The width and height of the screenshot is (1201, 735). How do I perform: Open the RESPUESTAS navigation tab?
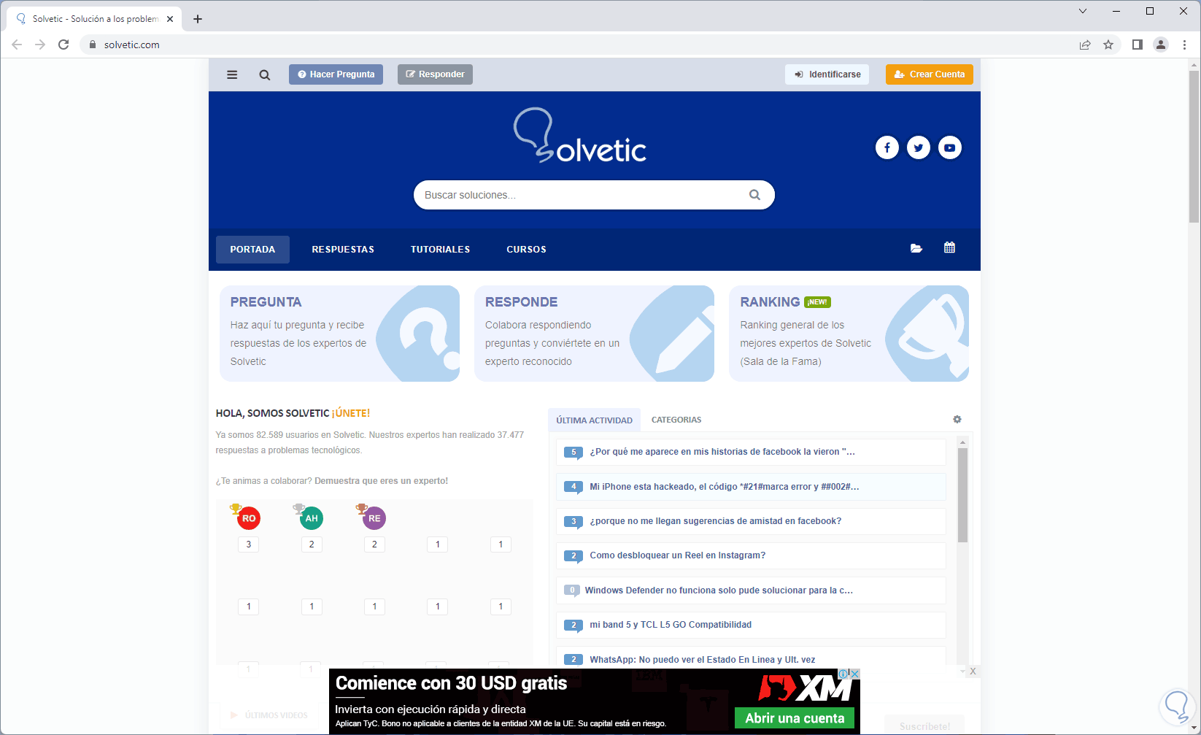tap(343, 250)
